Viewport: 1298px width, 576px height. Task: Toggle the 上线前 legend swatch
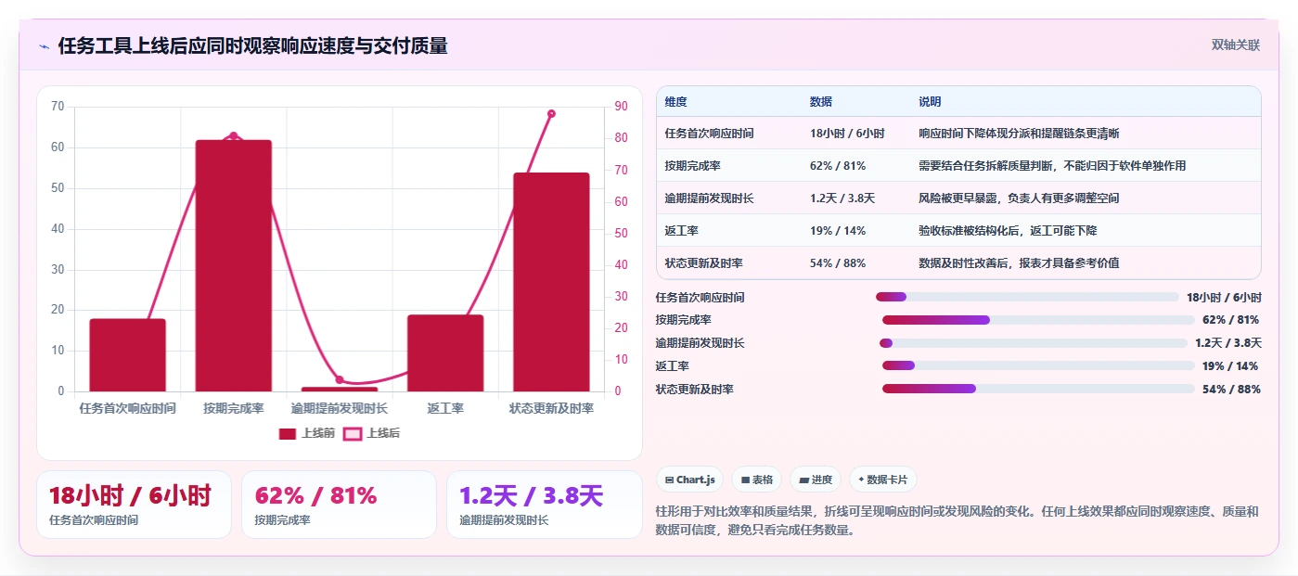[x=288, y=433]
